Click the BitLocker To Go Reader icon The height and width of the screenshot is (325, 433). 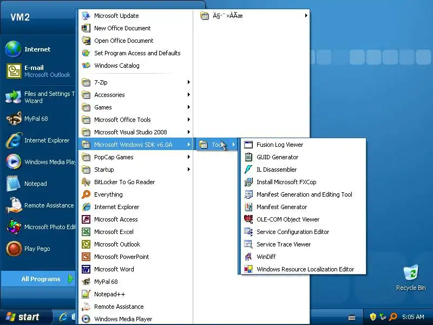click(86, 182)
